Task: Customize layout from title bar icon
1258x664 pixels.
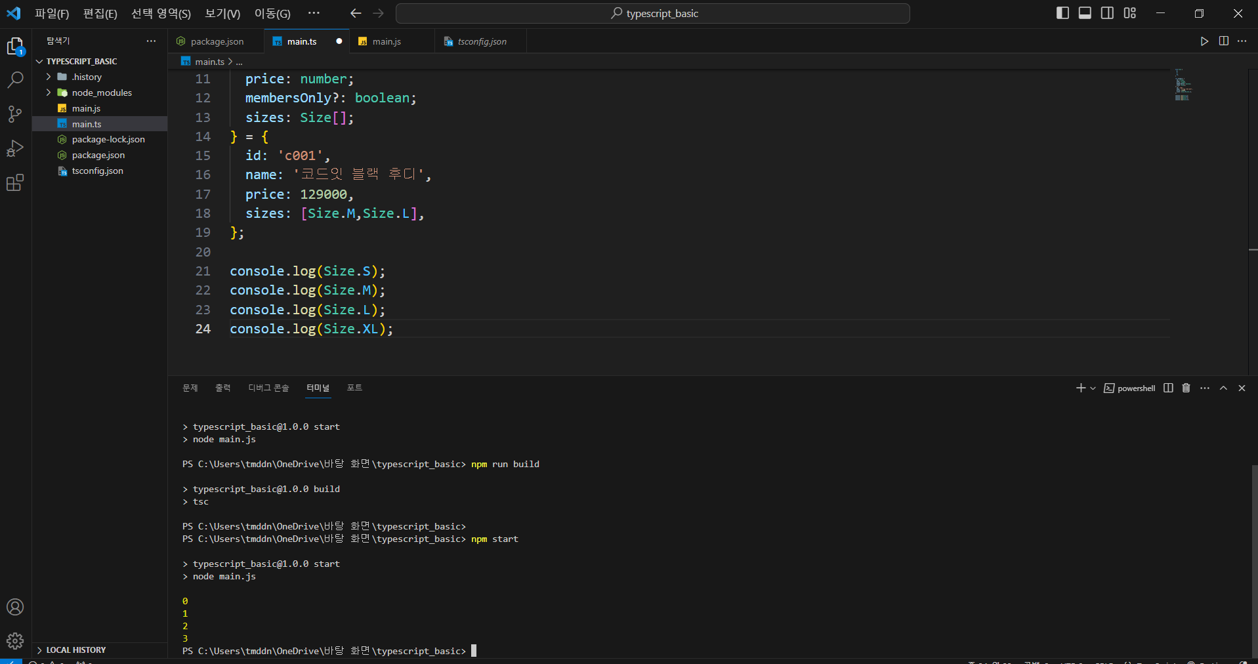Action: coord(1130,13)
